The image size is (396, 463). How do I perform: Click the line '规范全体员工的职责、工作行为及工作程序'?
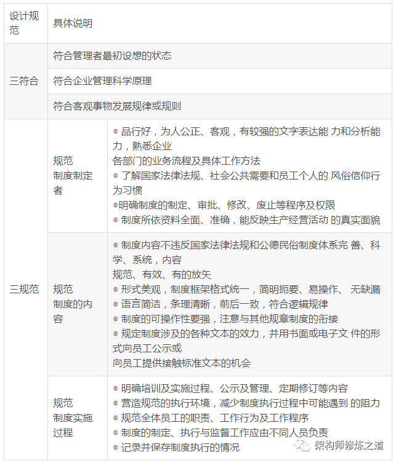(211, 418)
